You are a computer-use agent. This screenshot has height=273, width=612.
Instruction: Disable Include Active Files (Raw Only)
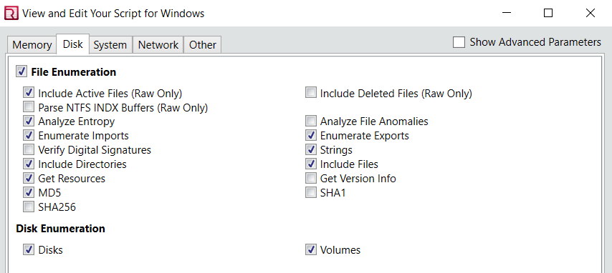tap(29, 93)
